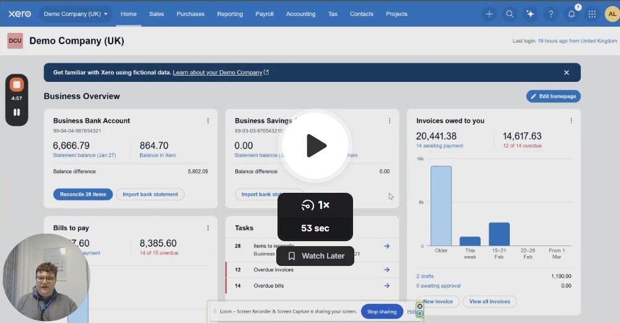Viewport: 620px width, 323px height.
Task: Click the 6,666.79 statement balance amount
Action: 71,146
